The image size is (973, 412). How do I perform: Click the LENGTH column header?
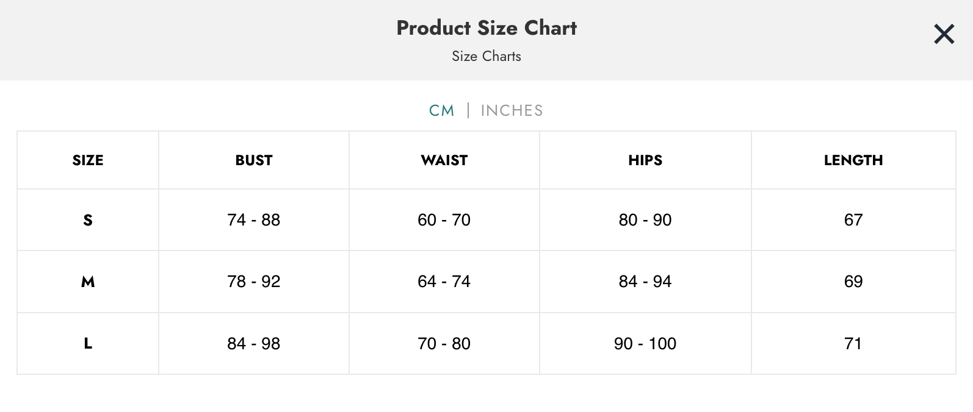click(x=853, y=160)
